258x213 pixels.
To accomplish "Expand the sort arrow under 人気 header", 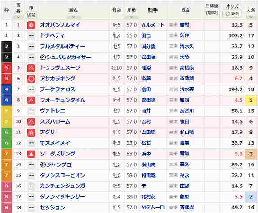I will pos(251,17).
